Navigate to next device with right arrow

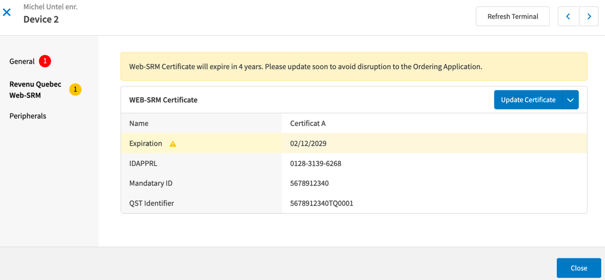[589, 16]
